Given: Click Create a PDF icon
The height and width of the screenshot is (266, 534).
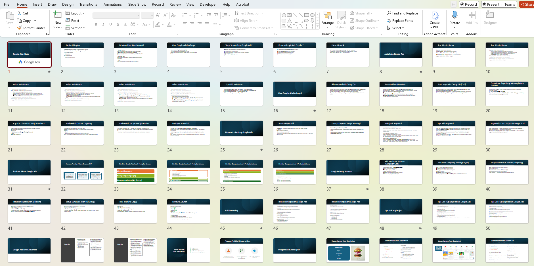Looking at the screenshot, I should (x=435, y=16).
